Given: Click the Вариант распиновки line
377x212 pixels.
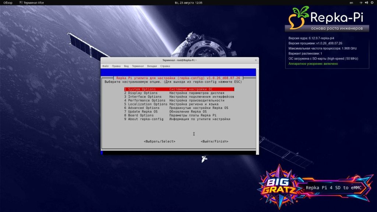Looking at the screenshot, I should [x=305, y=53].
